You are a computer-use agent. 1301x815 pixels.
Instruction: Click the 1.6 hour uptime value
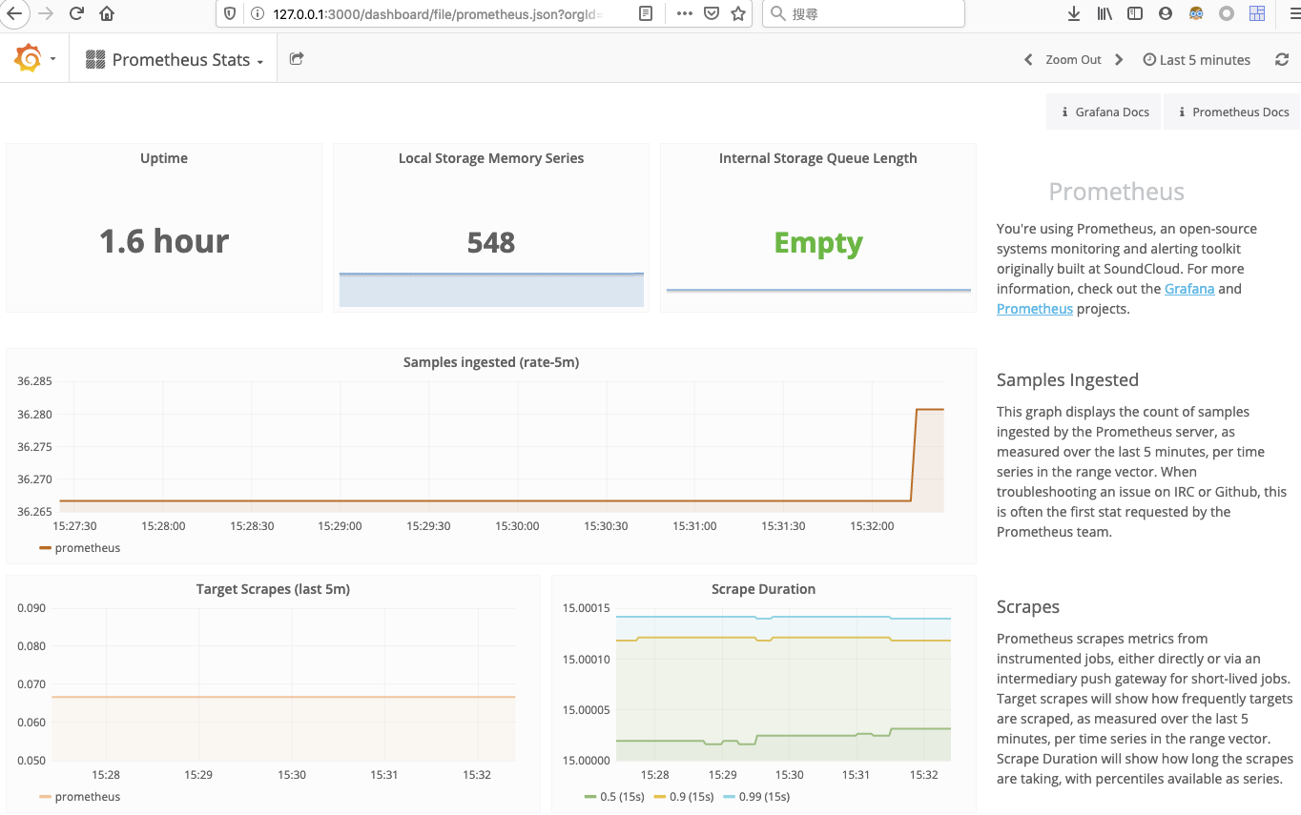pyautogui.click(x=164, y=241)
